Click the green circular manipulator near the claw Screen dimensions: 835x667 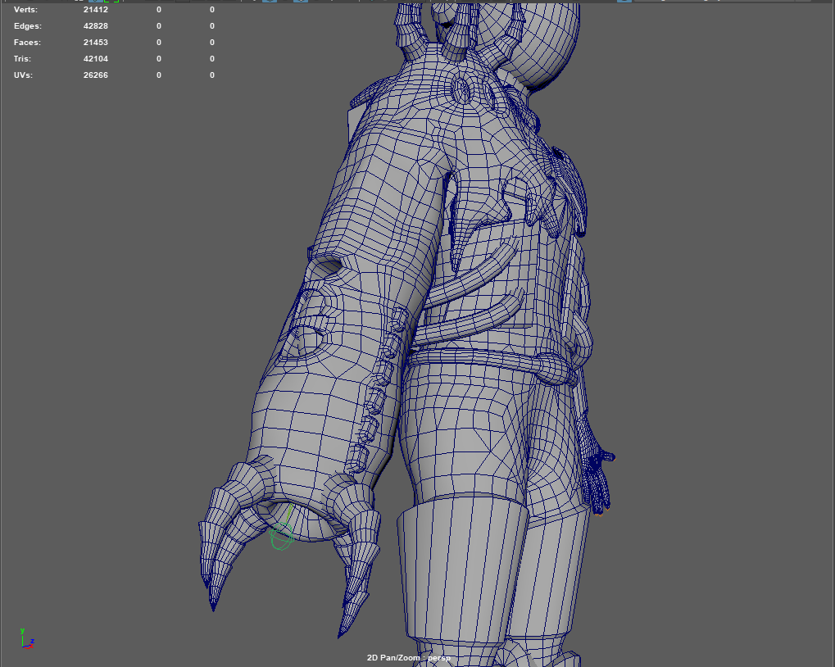pyautogui.click(x=281, y=536)
